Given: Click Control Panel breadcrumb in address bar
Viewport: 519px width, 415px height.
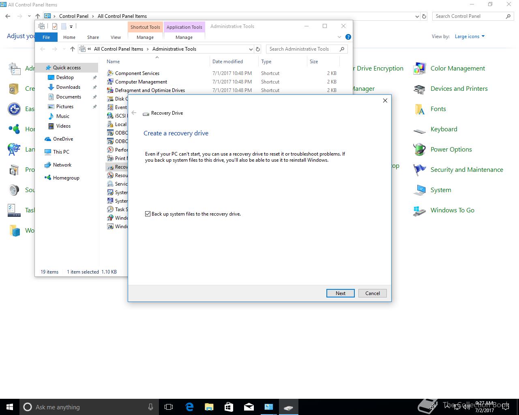Looking at the screenshot, I should pos(74,16).
